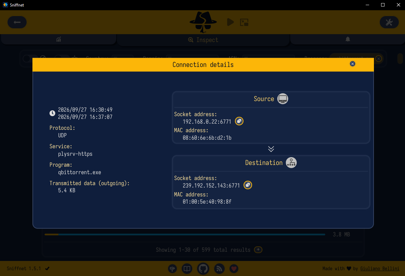The width and height of the screenshot is (405, 276).
Task: Click the "Sniffnet 1.5.1" version text
Action: click(24, 268)
